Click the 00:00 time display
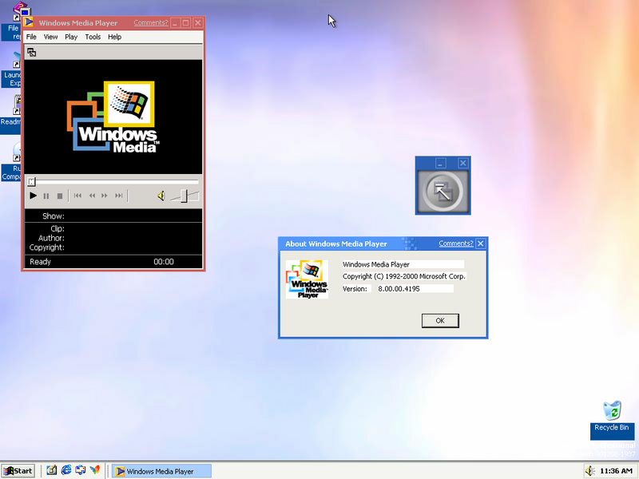The height and width of the screenshot is (479, 639). [x=164, y=262]
